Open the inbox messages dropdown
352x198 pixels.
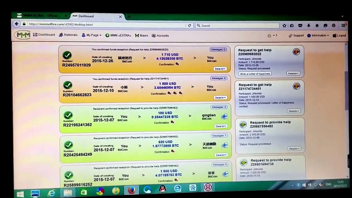[272, 35]
